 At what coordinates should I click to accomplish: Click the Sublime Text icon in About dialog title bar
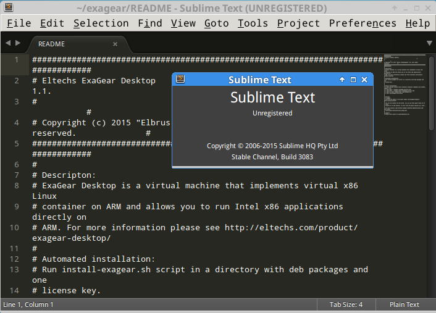tap(180, 79)
